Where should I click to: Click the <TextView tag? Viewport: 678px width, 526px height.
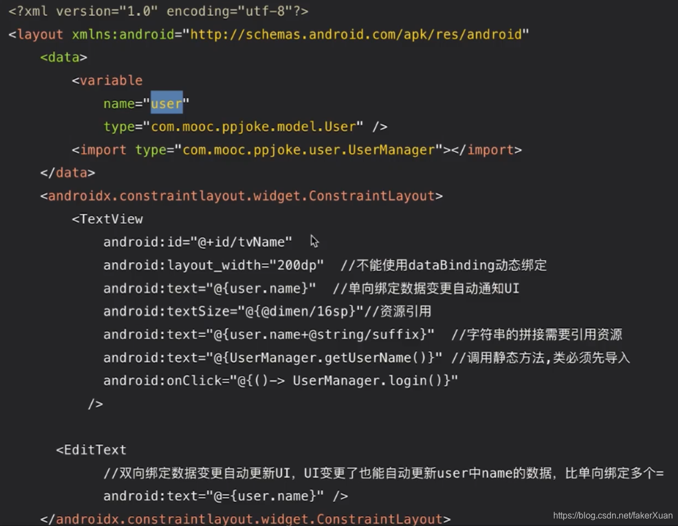pyautogui.click(x=107, y=219)
